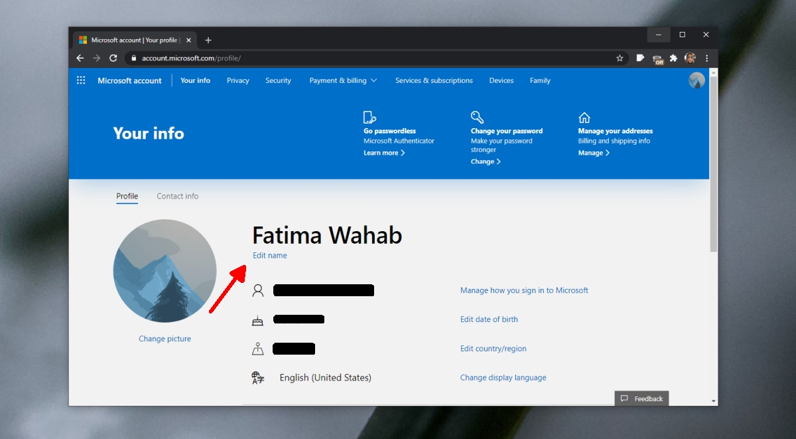Expand the Payment & billing dropdown
Image resolution: width=796 pixels, height=439 pixels.
click(x=343, y=80)
